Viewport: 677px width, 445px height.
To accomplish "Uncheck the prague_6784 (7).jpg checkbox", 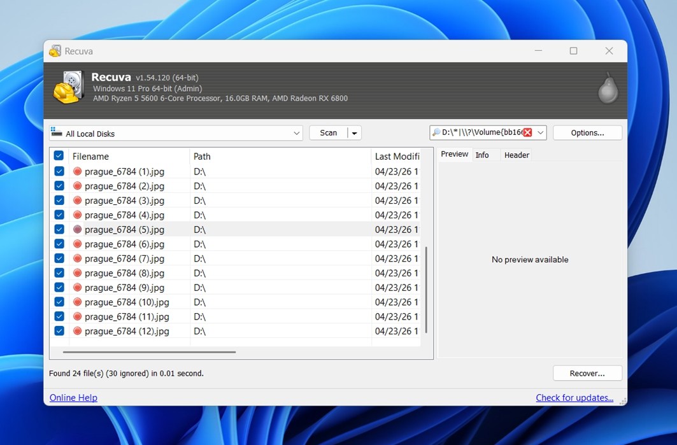I will 59,258.
